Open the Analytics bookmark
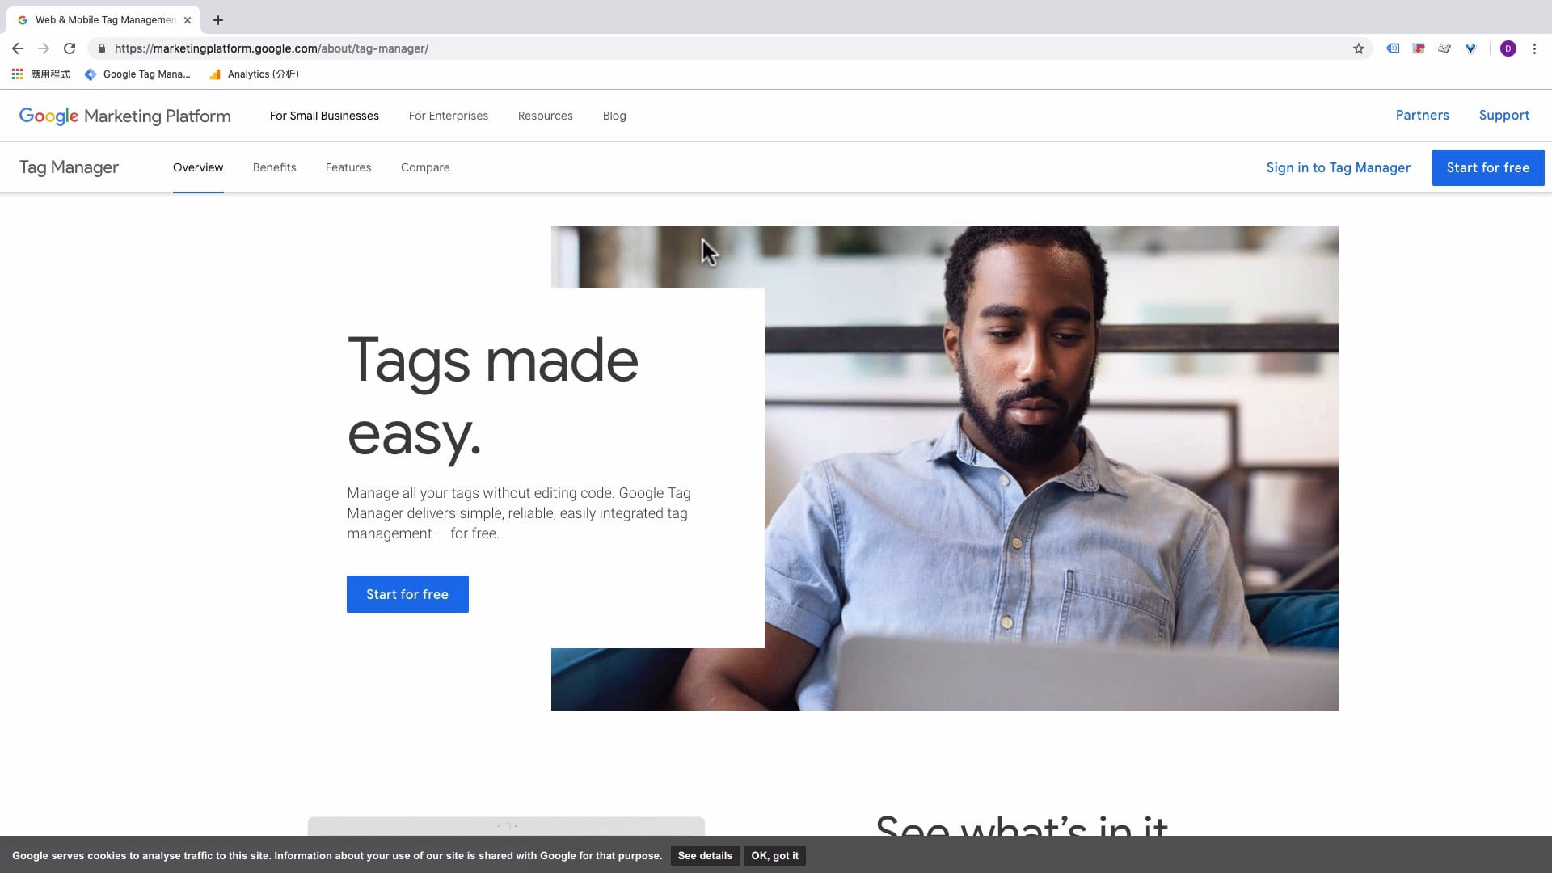Viewport: 1552px width, 873px height. point(255,74)
